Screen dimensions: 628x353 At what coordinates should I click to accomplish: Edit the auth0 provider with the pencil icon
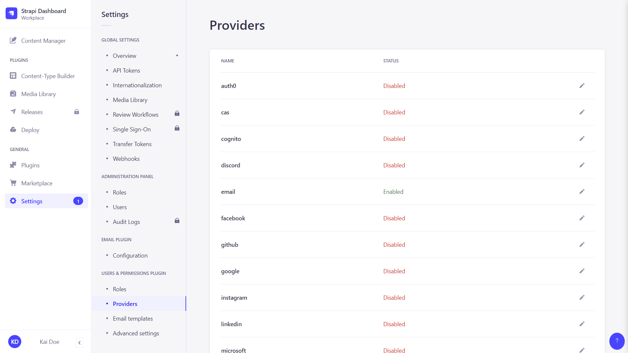(582, 86)
